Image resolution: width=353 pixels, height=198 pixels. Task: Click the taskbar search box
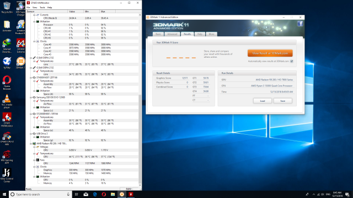click(x=40, y=194)
